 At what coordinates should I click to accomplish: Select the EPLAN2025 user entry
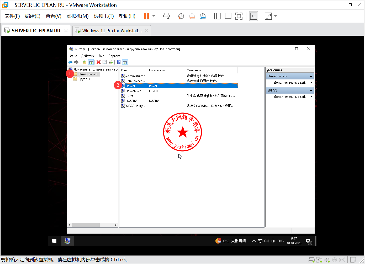133,91
